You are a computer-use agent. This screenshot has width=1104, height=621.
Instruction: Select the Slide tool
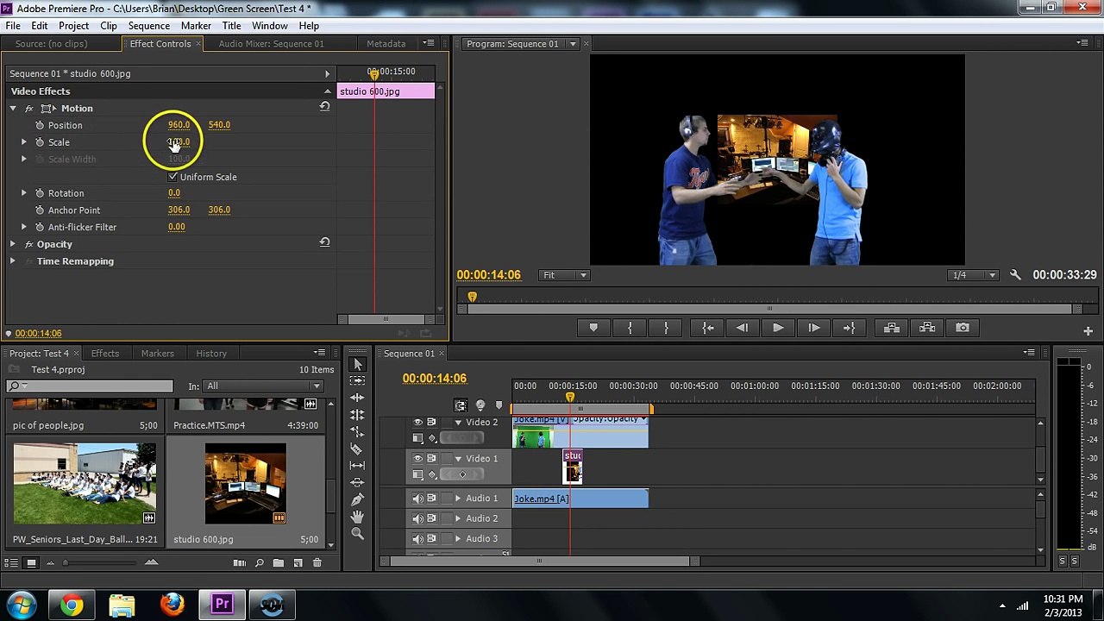pos(357,482)
